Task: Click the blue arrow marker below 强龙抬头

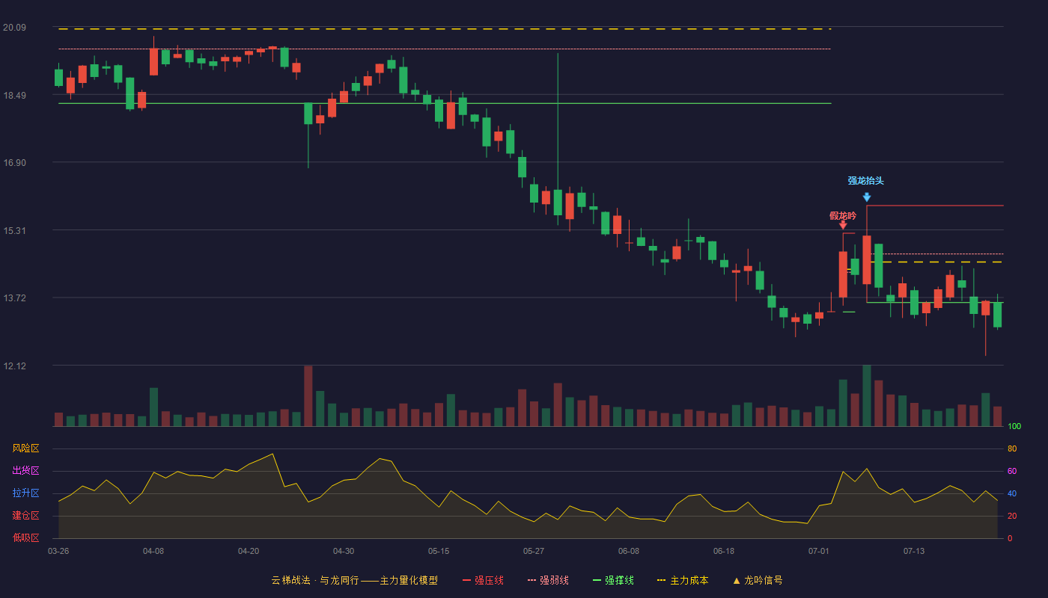Action: coord(866,197)
